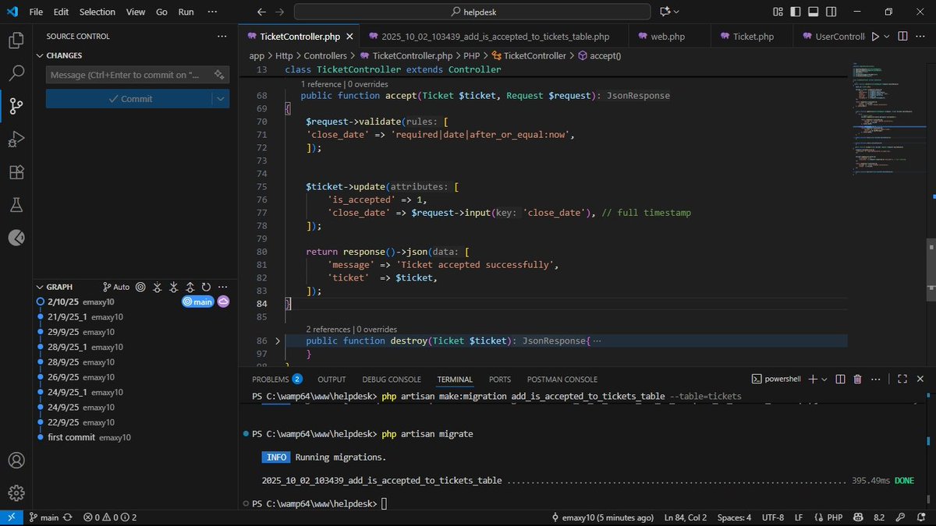Screen dimensions: 936x526
Task: Open the Selection menu
Action: [x=97, y=12]
